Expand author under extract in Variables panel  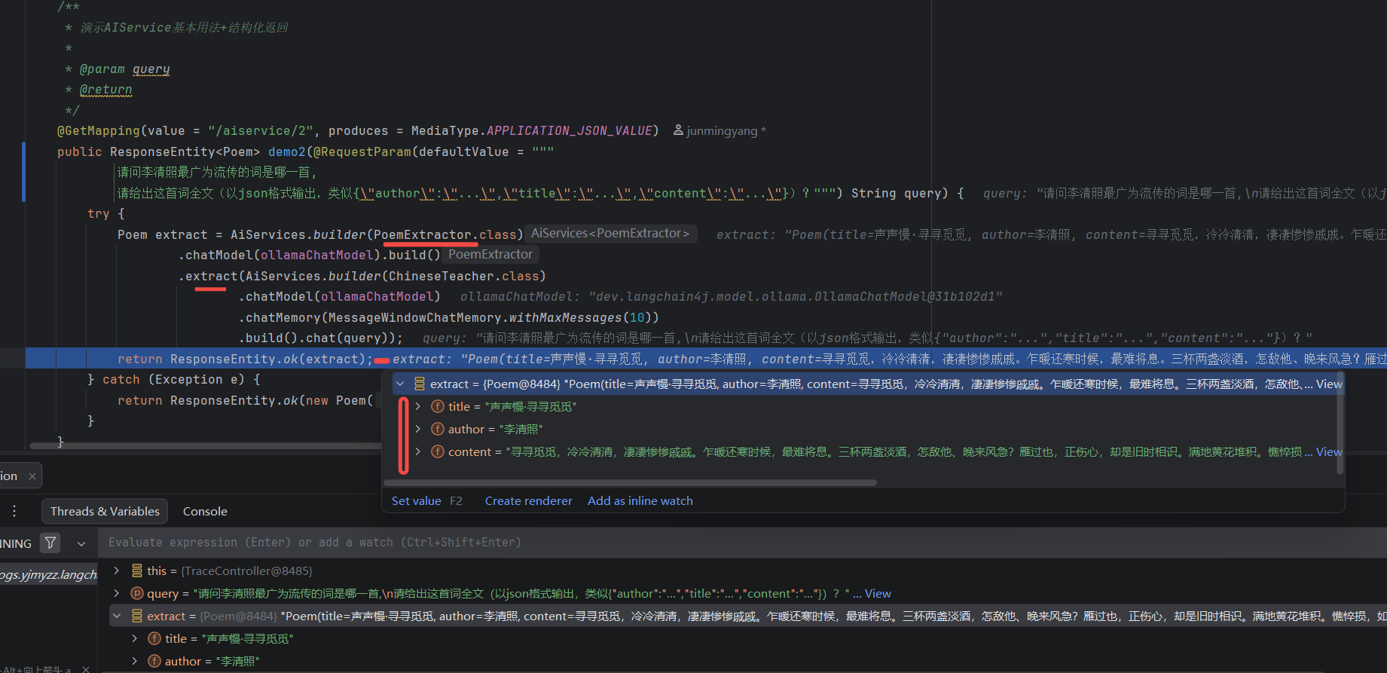click(x=135, y=661)
